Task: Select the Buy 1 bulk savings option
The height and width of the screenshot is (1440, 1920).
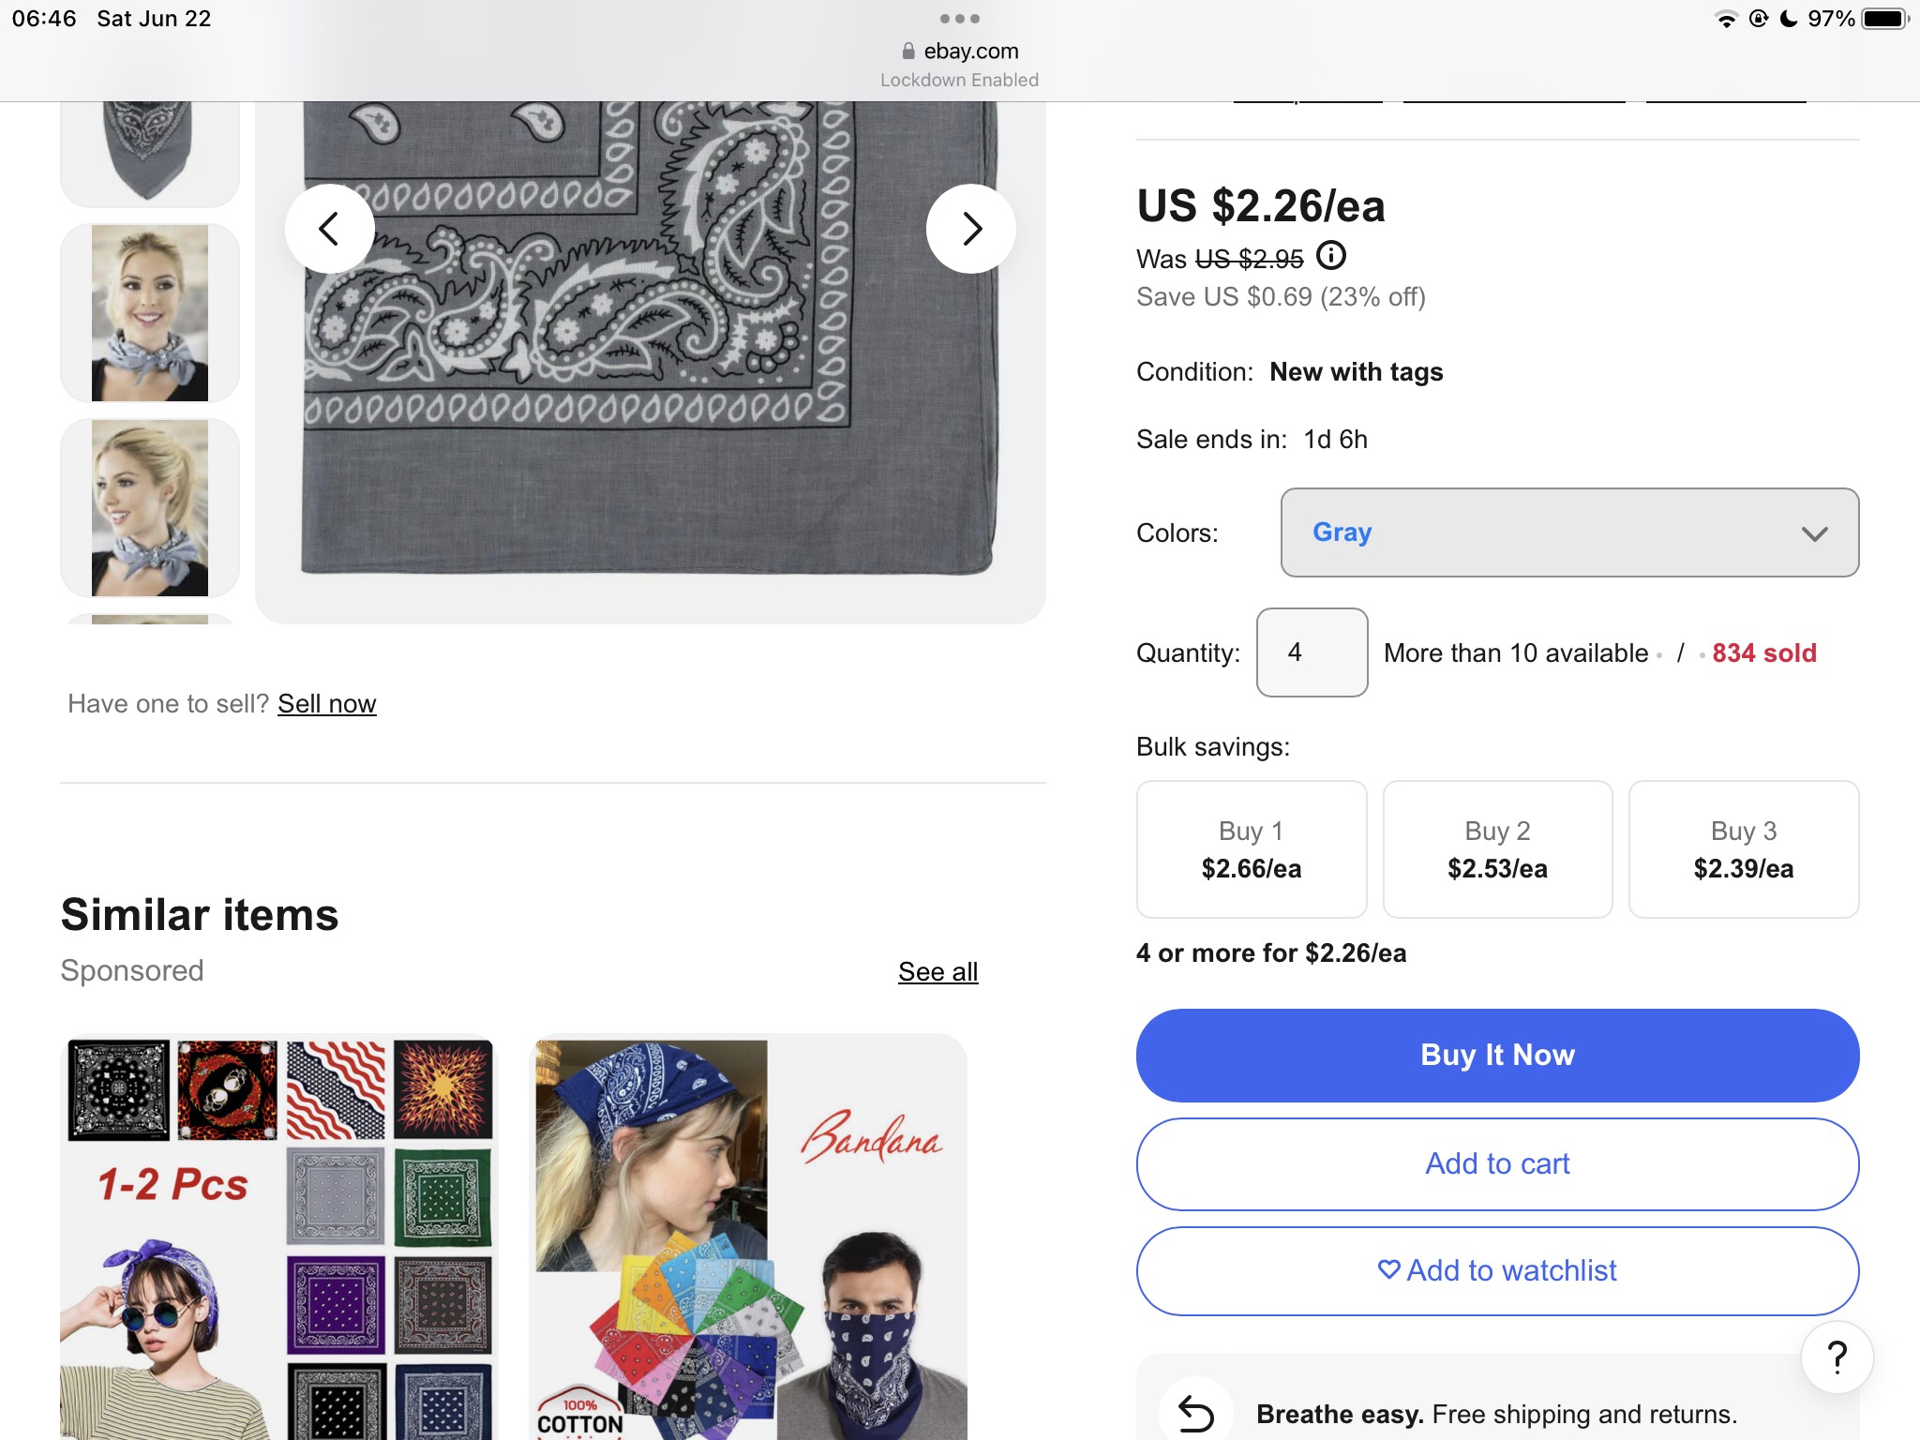Action: pyautogui.click(x=1251, y=849)
